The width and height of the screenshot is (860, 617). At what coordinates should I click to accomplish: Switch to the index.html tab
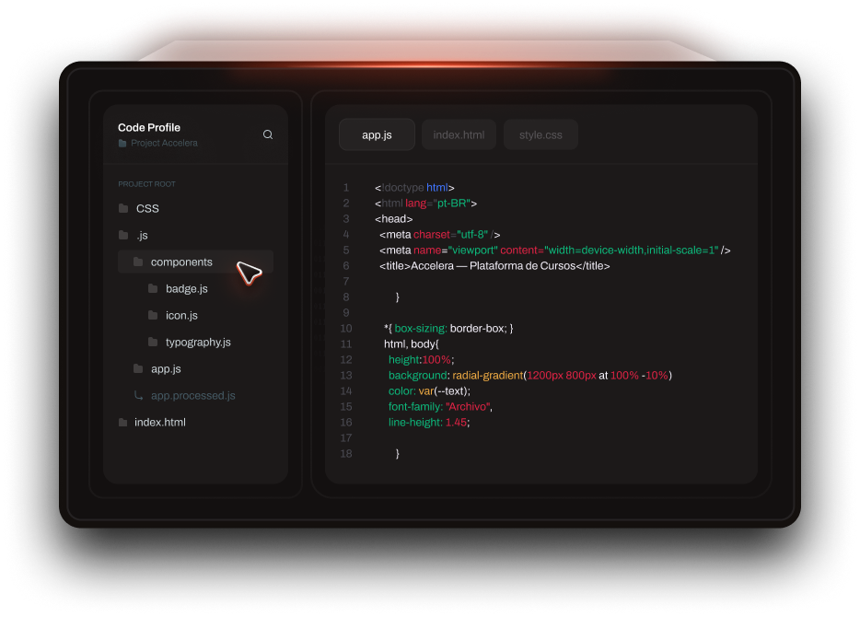[459, 135]
